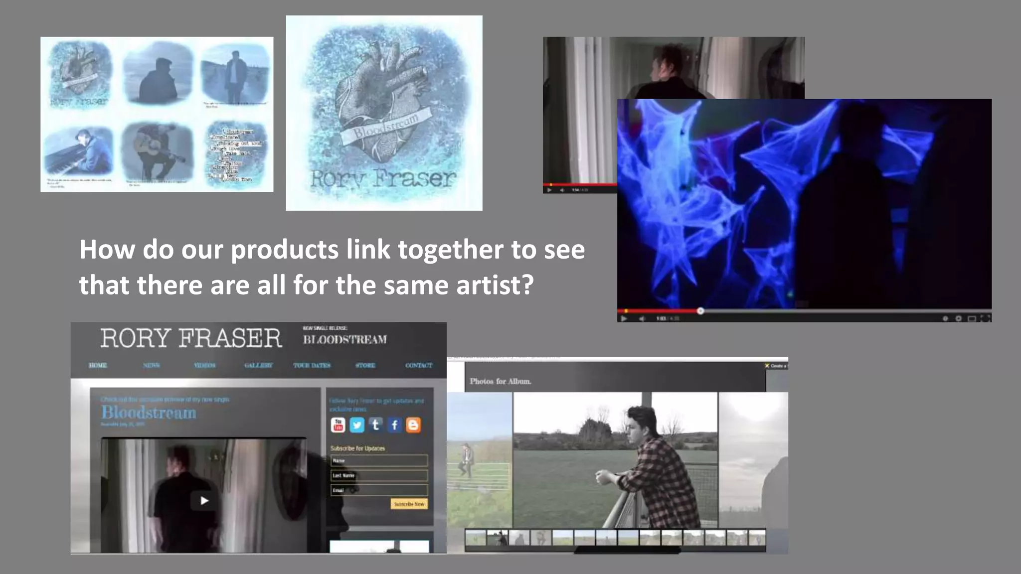Open the HOME navigation tab
This screenshot has height=574, width=1021.
(x=98, y=365)
